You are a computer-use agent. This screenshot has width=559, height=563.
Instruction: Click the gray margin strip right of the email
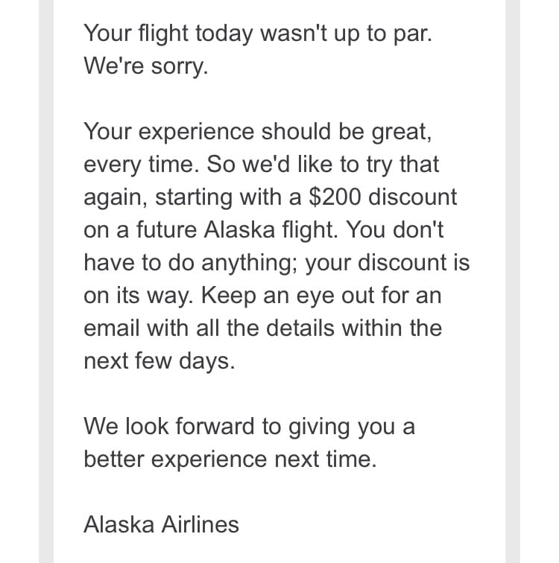(x=513, y=281)
